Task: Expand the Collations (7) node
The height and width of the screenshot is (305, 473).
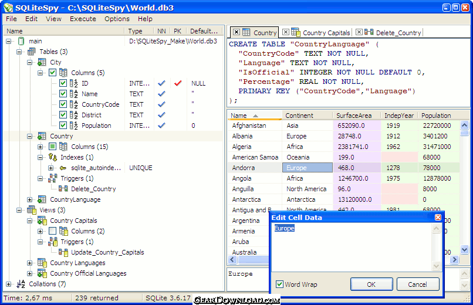Action: 8,284
